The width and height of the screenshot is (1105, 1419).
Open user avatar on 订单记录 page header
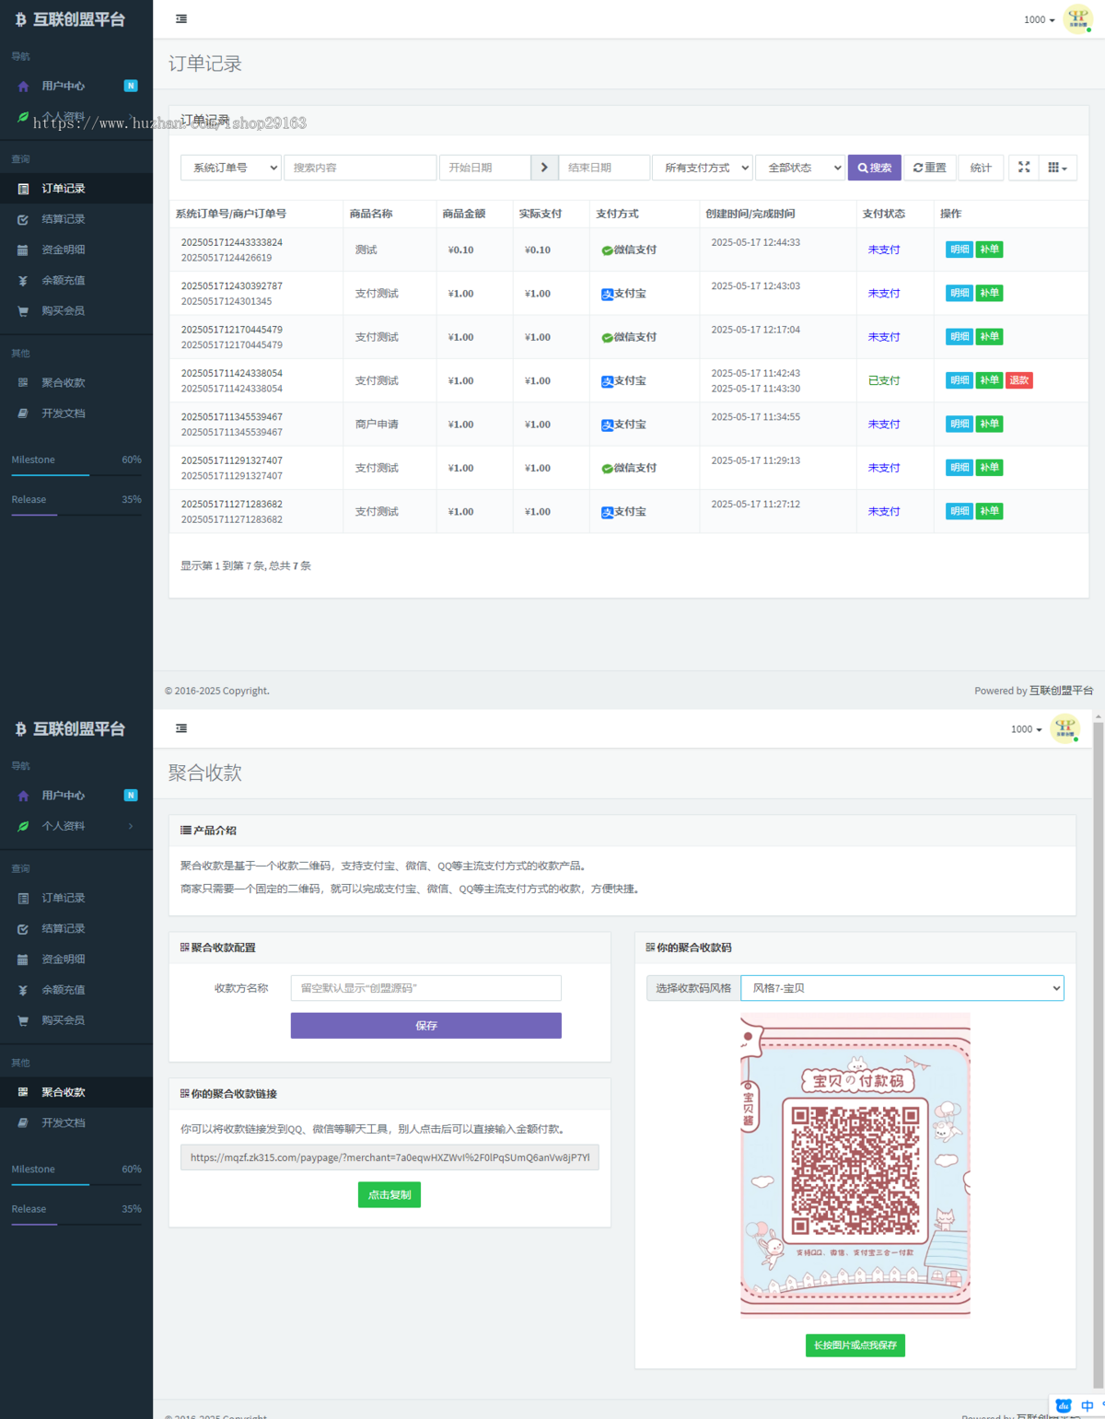coord(1077,18)
